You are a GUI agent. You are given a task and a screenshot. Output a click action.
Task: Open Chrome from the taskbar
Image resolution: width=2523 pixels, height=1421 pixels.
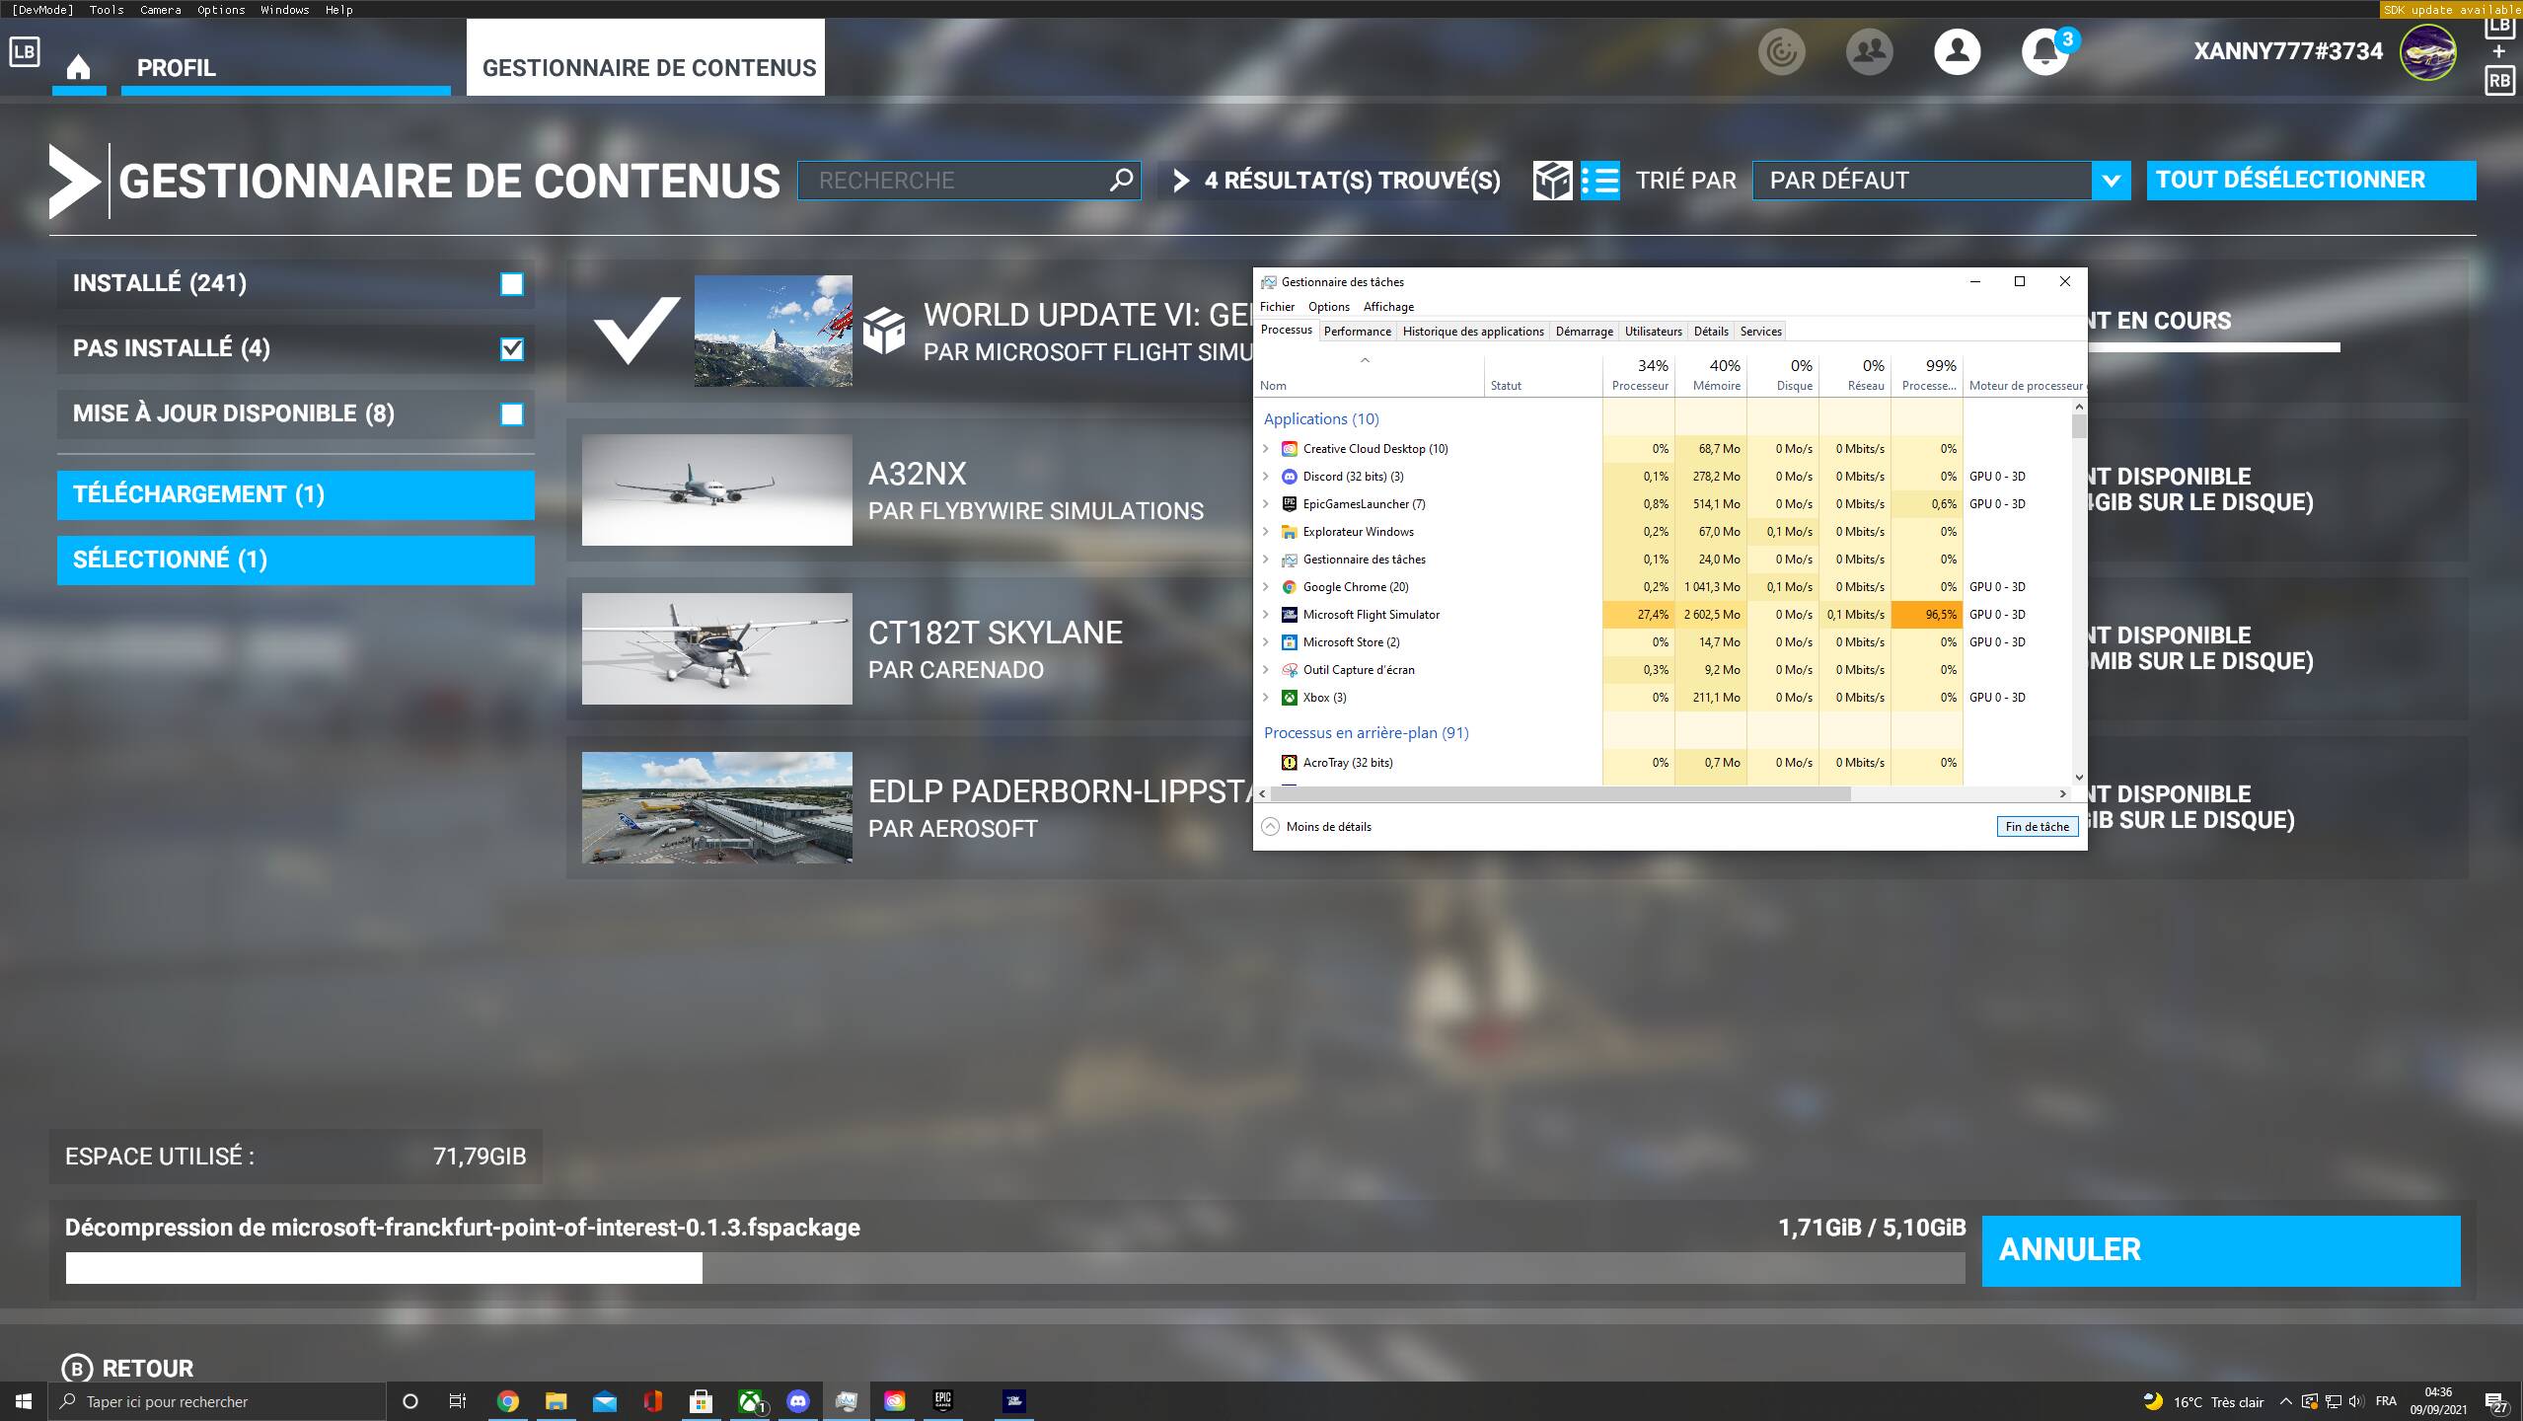tap(508, 1401)
